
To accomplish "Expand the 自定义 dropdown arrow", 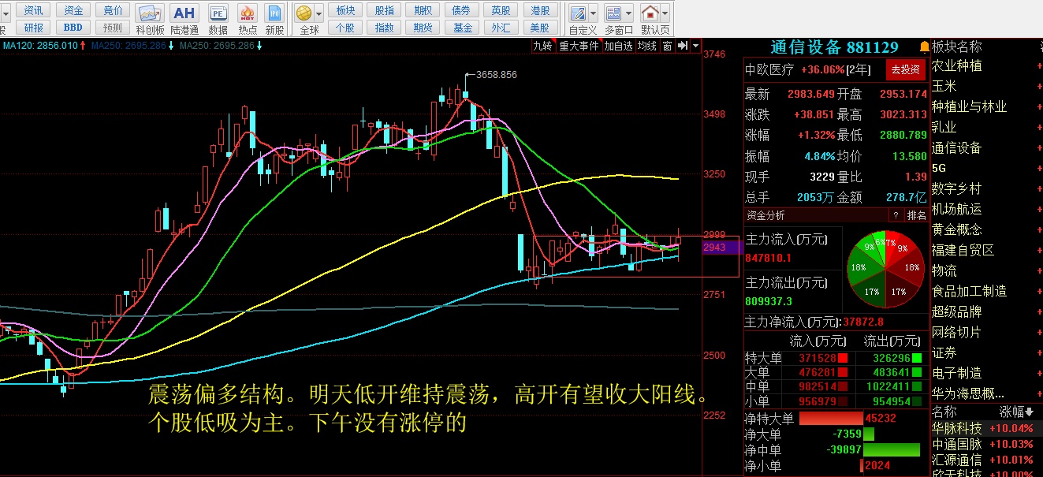I will (x=592, y=13).
